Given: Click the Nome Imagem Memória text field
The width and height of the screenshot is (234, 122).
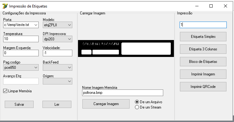Looking at the screenshot, I should pos(123,93).
